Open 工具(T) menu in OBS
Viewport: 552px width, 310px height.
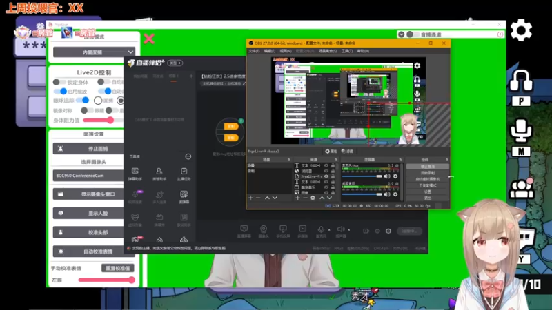(x=347, y=51)
